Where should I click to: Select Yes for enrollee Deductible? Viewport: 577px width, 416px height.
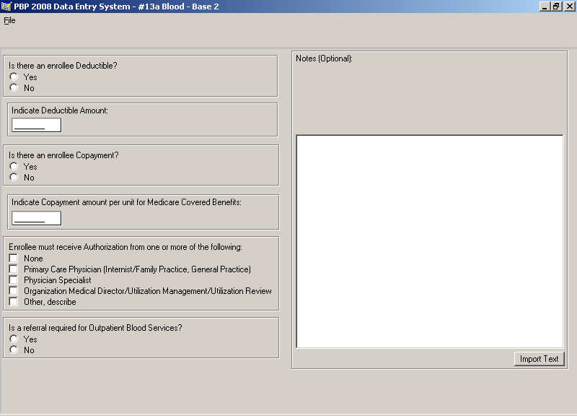pyautogui.click(x=14, y=77)
